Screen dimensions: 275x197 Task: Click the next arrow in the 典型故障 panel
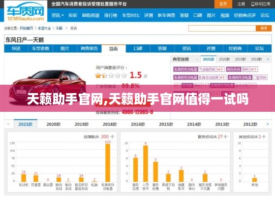pos(268,59)
